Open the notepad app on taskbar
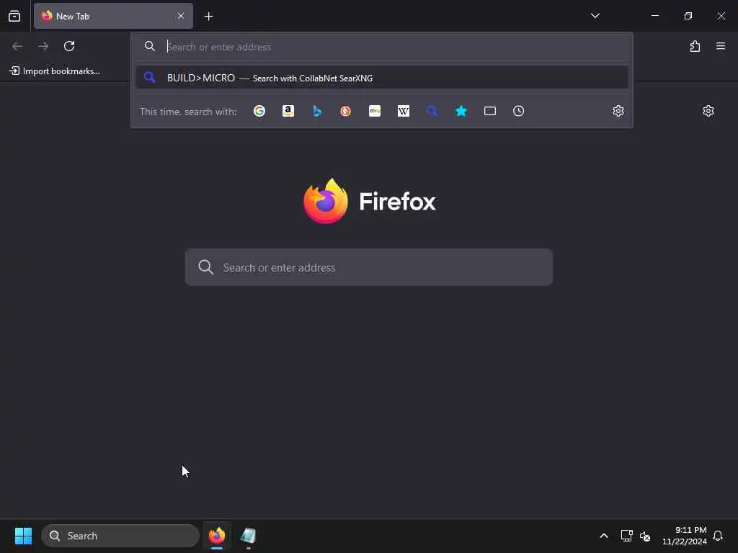Viewport: 738px width, 553px height. (248, 536)
